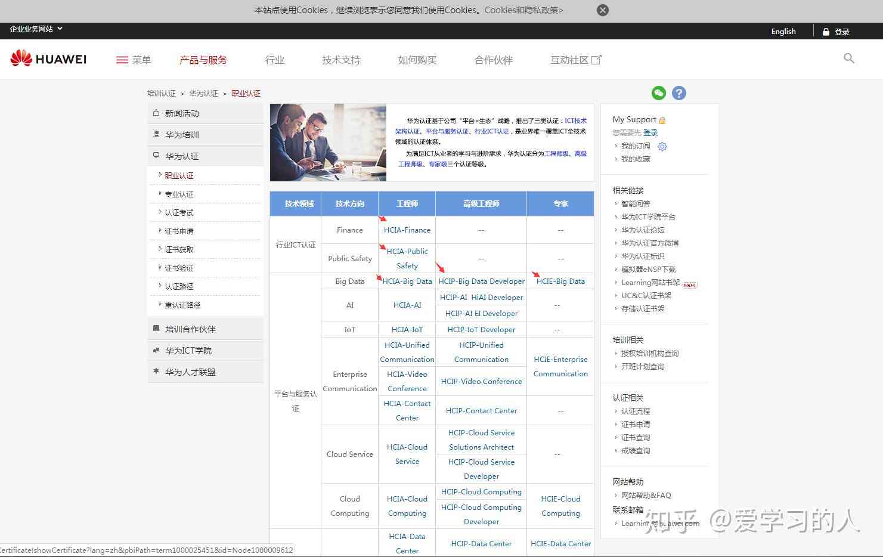This screenshot has height=557, width=883.
Task: Open the search magnifier icon
Action: [849, 58]
